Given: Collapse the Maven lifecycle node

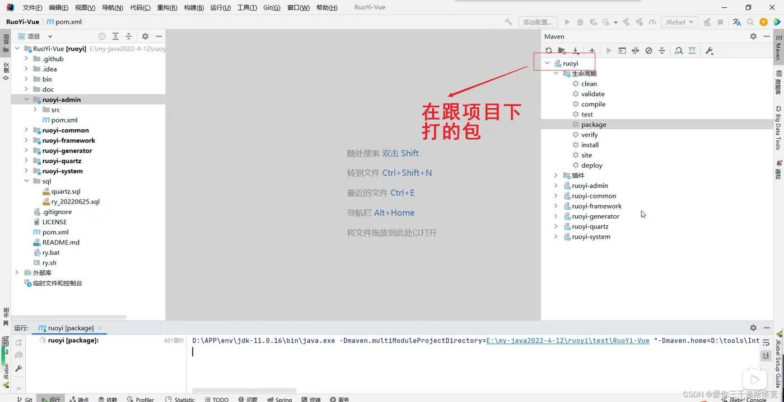Looking at the screenshot, I should pos(556,74).
